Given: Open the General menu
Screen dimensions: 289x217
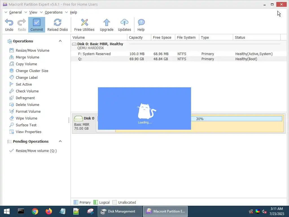Looking at the screenshot, I should coord(16,12).
